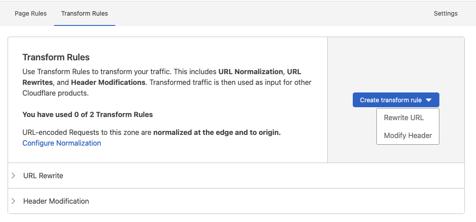476x222 pixels.
Task: Click the chevron icon beside Header Modification
Action: pyautogui.click(x=13, y=201)
